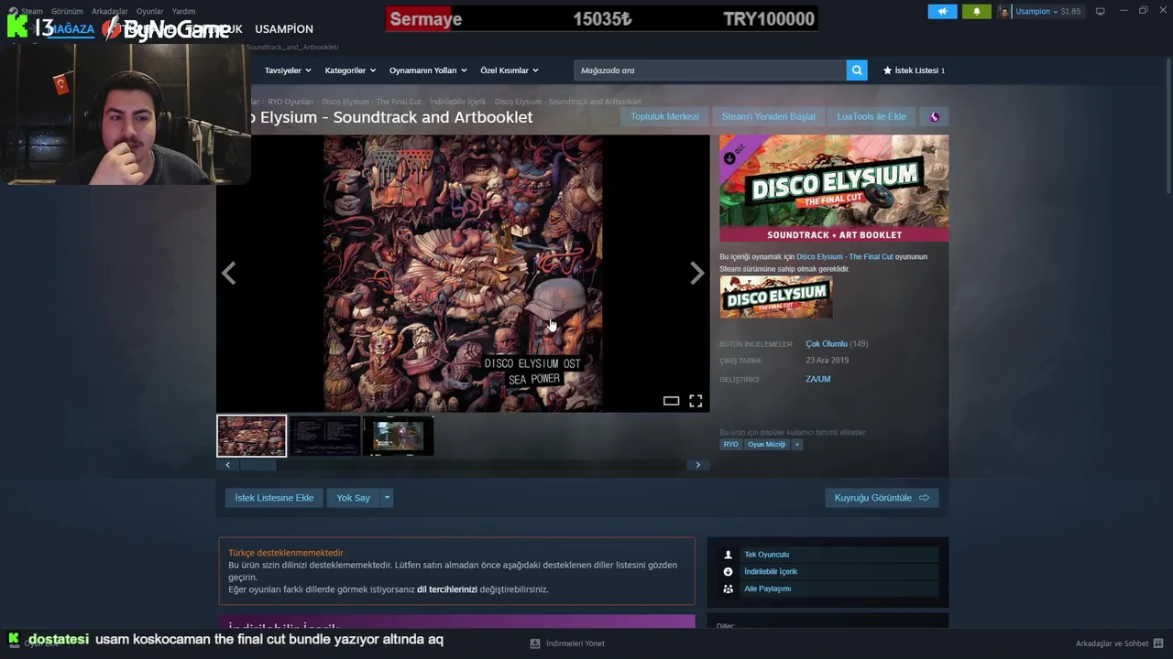Click the LuaTools ile Ekle button
The image size is (1173, 659).
872,116
